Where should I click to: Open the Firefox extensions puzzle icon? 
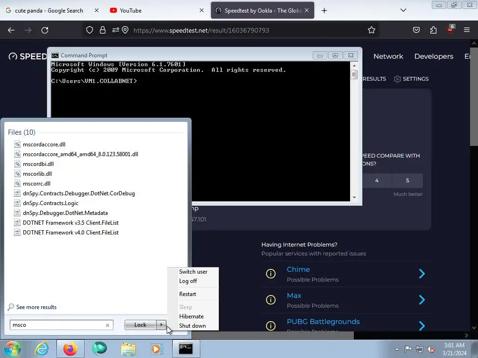433,30
